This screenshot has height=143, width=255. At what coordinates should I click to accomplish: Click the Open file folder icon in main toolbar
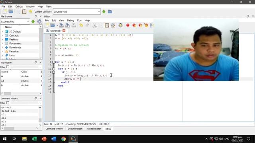(x=11, y=12)
